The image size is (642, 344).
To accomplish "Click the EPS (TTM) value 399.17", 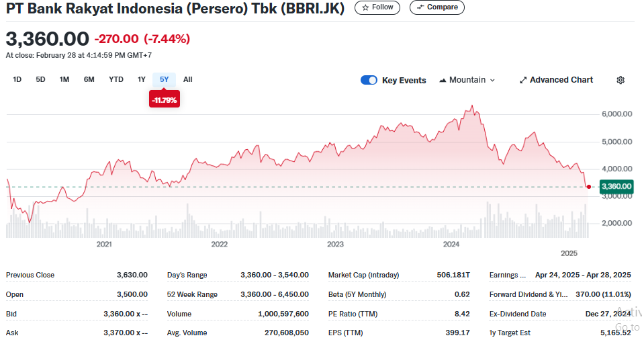I will [x=458, y=333].
